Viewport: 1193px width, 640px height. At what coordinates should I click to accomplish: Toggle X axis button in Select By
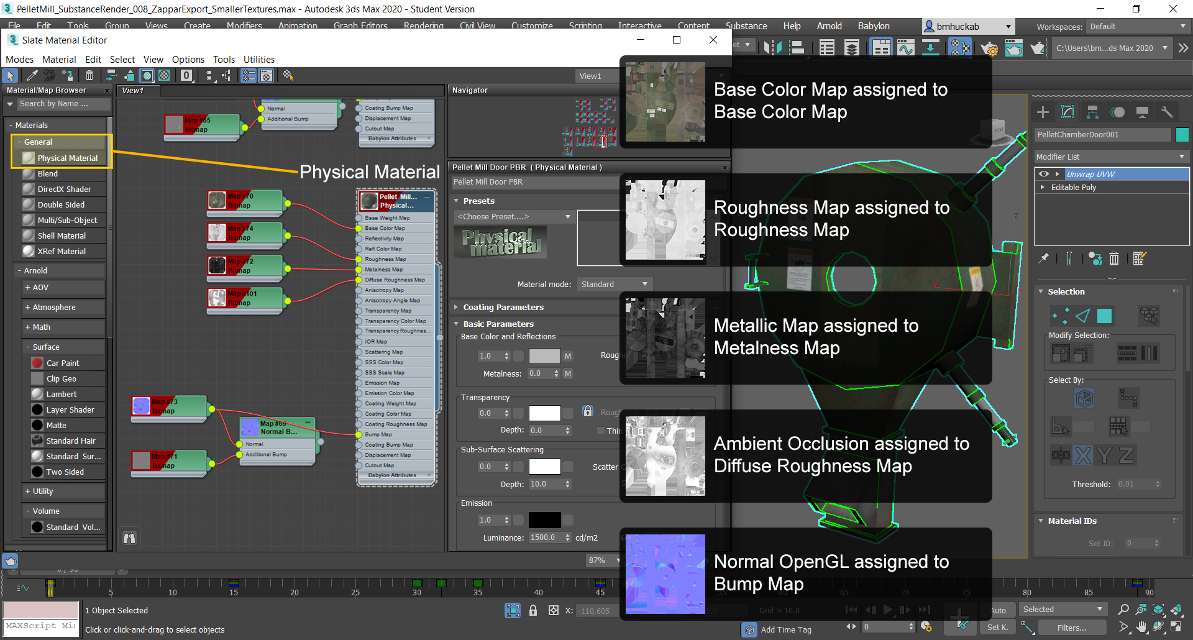tap(1083, 455)
